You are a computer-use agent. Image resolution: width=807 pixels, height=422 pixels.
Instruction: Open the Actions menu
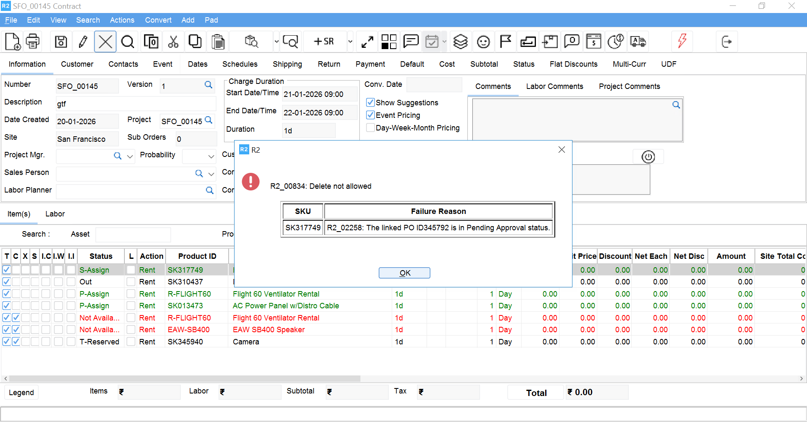[122, 20]
